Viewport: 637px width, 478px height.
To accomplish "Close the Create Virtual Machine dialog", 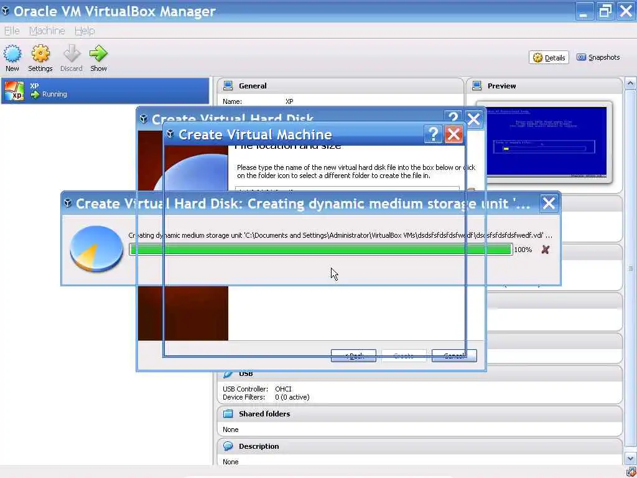I will [x=453, y=134].
